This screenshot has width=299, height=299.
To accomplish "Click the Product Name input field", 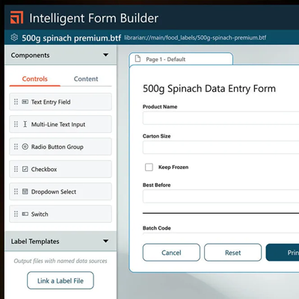I will (x=221, y=118).
